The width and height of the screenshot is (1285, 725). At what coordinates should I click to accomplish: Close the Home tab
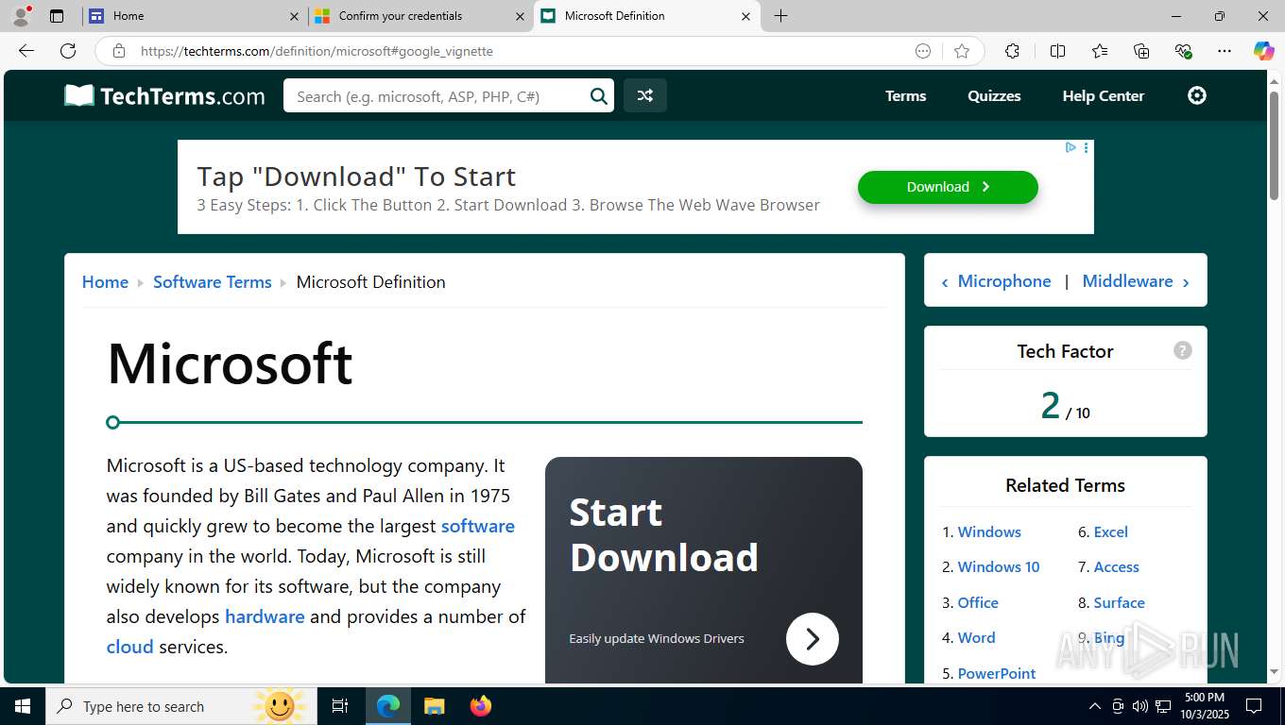(294, 16)
